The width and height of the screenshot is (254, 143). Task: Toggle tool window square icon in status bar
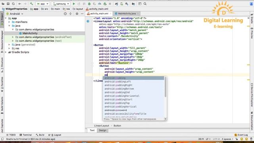2,139
